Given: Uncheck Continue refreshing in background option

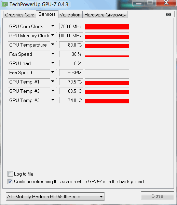Looking at the screenshot, I should pyautogui.click(x=10, y=181).
